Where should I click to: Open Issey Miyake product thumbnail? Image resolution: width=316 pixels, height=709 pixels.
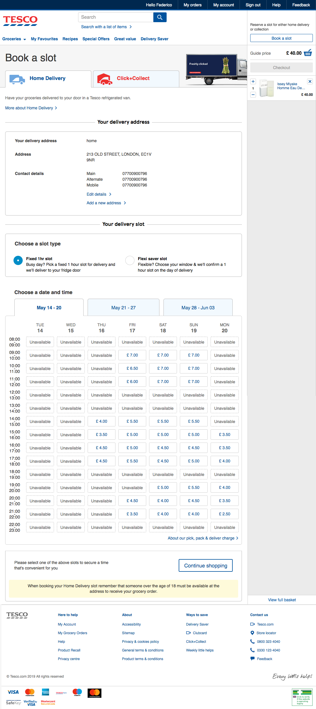click(267, 88)
